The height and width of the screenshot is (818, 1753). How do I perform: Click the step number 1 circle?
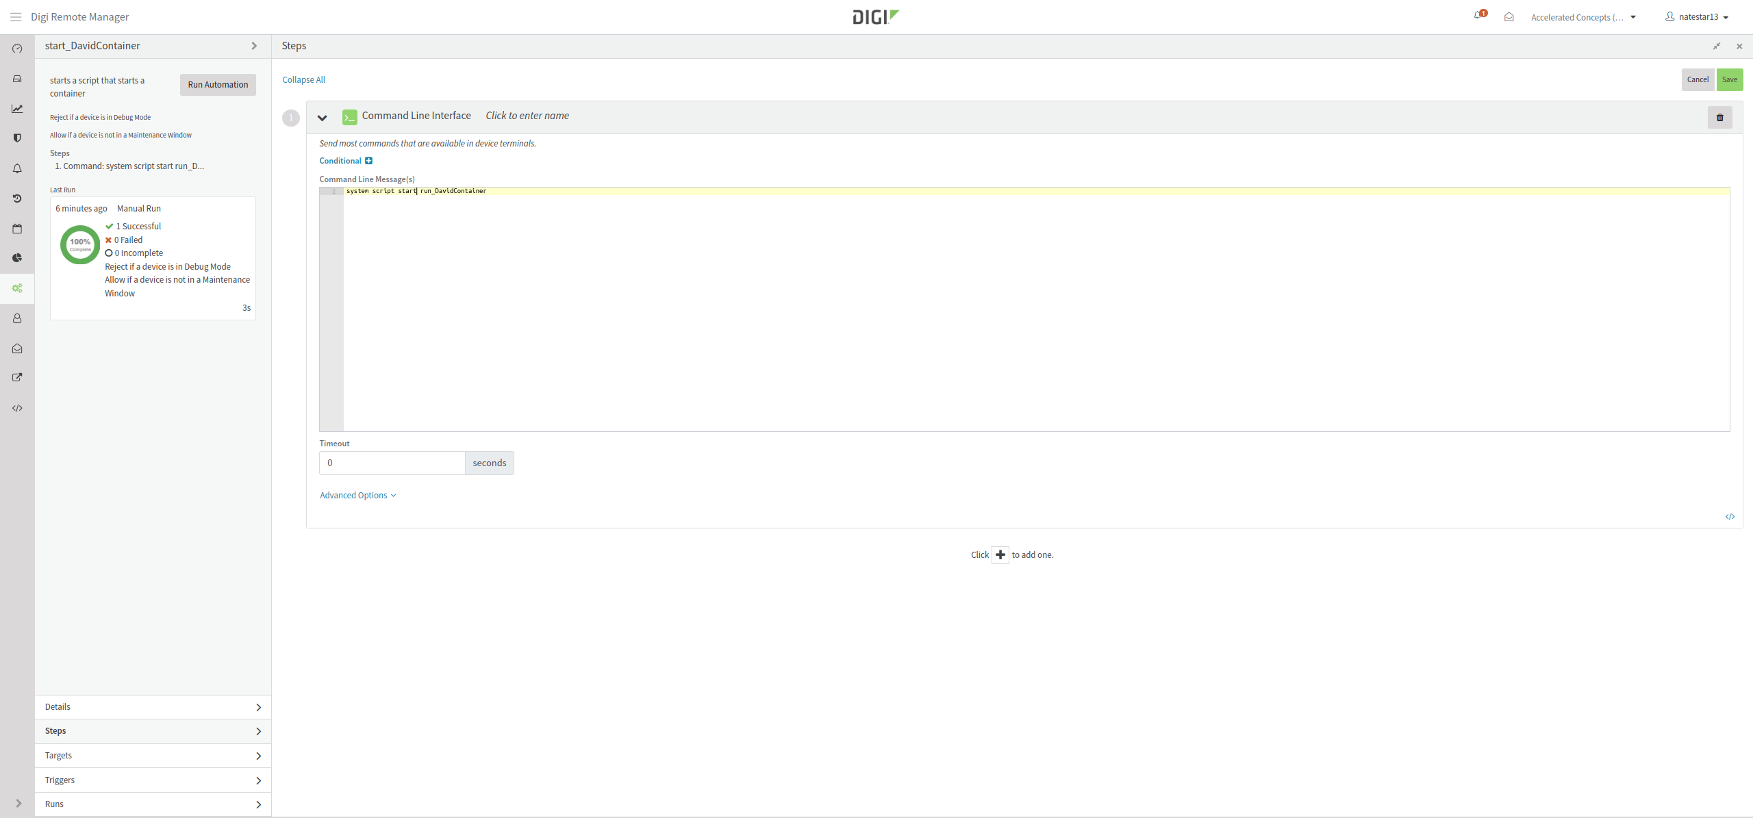291,118
